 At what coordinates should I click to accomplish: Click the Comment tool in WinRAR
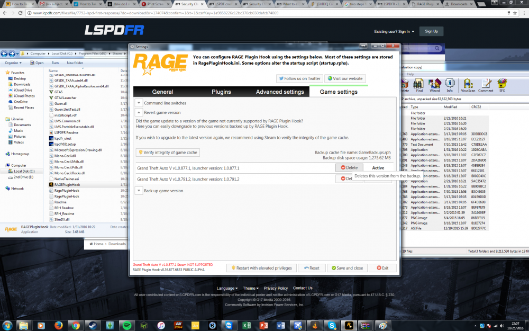coord(486,85)
